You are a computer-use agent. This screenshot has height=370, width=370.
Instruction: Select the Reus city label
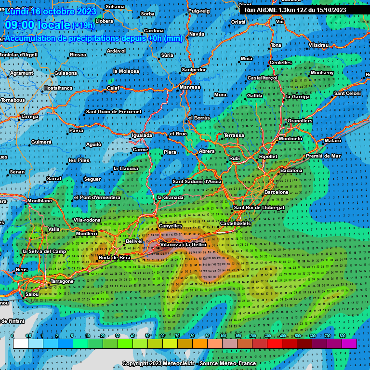click(22, 269)
